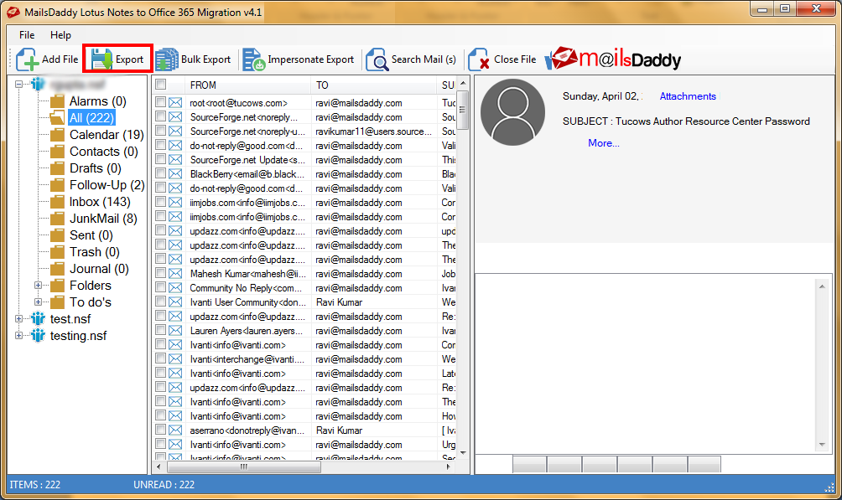Check the Ivanti User Community row checkbox

pos(160,302)
